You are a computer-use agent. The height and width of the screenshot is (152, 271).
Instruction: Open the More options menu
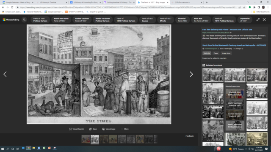[124, 129]
